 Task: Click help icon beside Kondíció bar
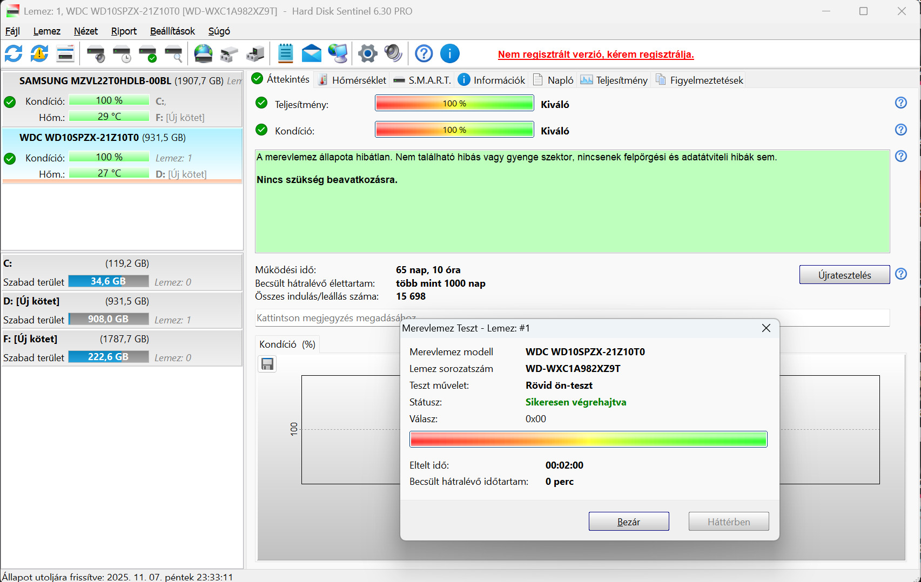pyautogui.click(x=901, y=130)
